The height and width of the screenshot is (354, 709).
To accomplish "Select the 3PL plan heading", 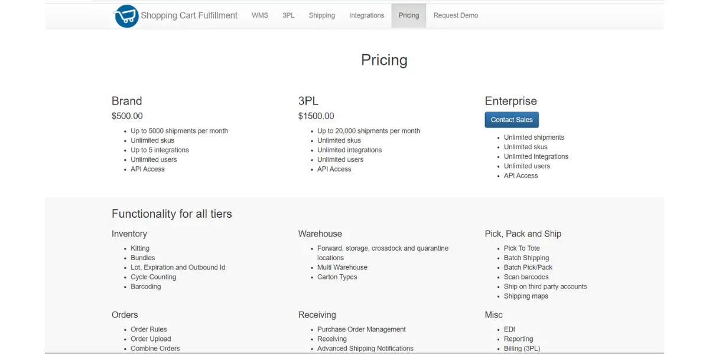I will (x=308, y=101).
